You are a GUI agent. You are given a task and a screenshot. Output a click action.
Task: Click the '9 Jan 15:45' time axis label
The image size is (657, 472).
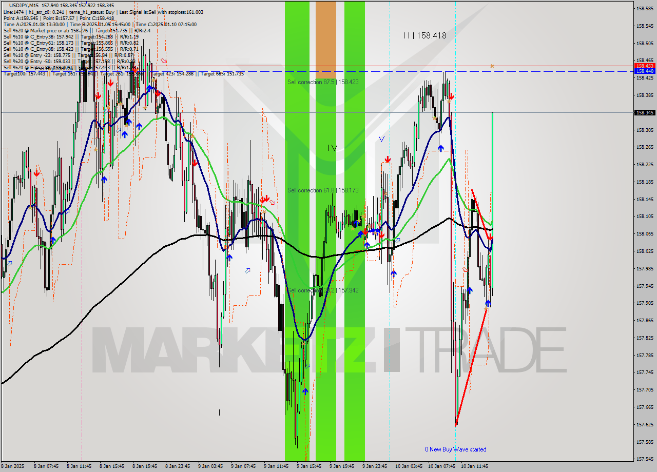(309, 466)
